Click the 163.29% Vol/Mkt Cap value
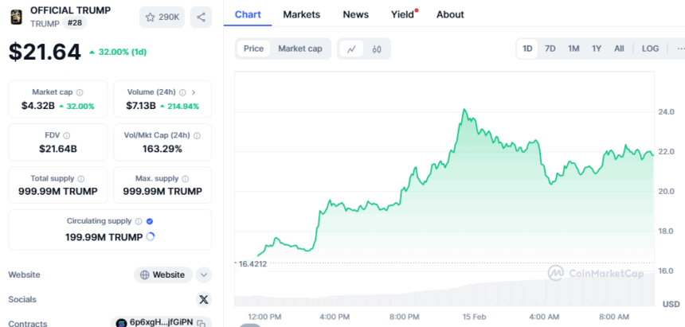This screenshot has height=327, width=685. point(162,149)
